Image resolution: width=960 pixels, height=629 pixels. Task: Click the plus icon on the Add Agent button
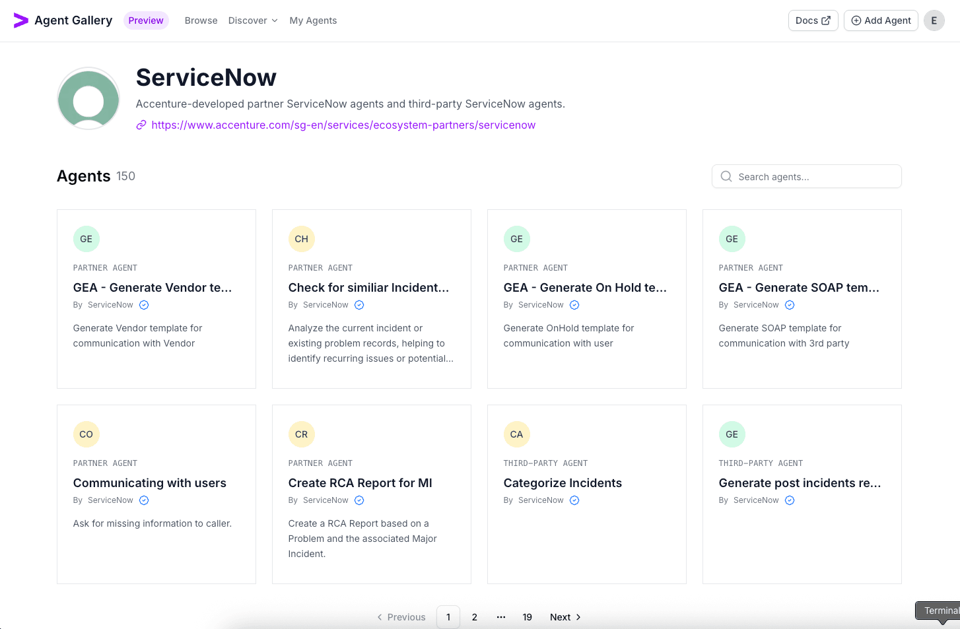pyautogui.click(x=855, y=20)
